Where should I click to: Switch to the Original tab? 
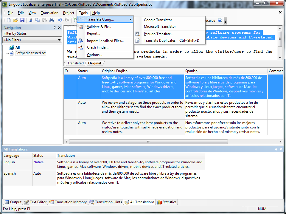(x=94, y=63)
